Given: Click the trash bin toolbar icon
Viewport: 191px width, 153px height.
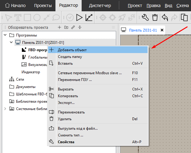Looking at the screenshot, I should (155, 17).
